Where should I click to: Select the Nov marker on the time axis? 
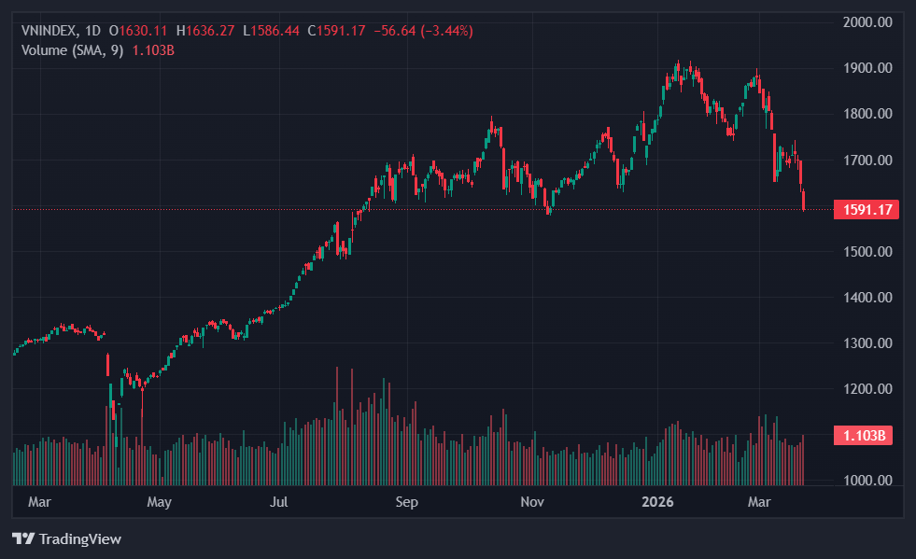coord(531,502)
